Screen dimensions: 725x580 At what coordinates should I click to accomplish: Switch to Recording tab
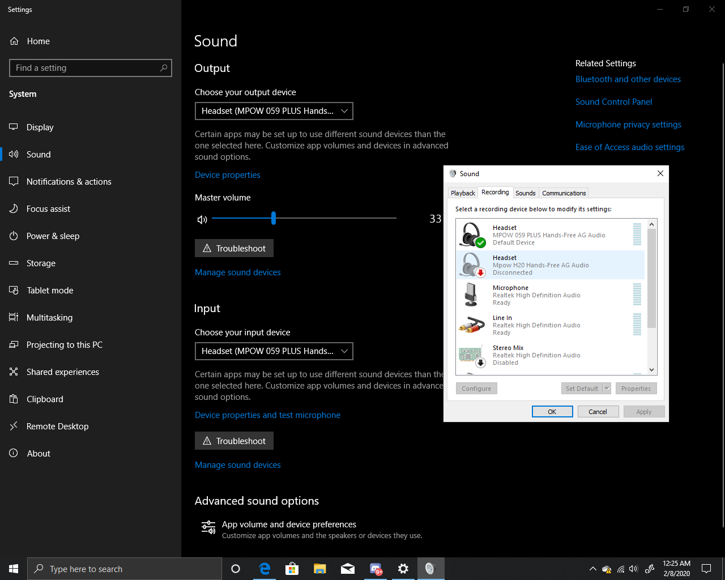coord(495,193)
